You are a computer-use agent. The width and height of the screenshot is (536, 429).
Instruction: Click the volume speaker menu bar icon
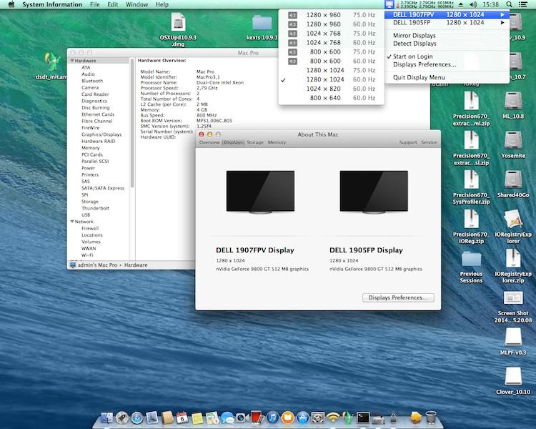click(473, 4)
